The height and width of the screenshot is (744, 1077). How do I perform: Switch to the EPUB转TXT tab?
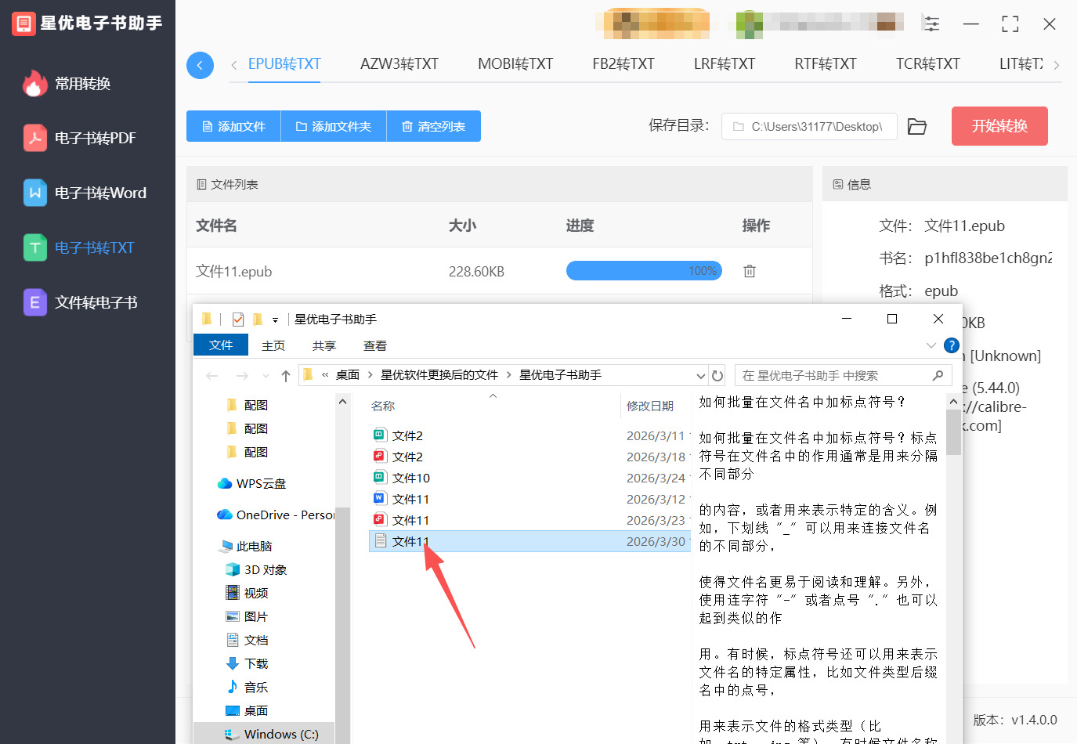tap(284, 64)
